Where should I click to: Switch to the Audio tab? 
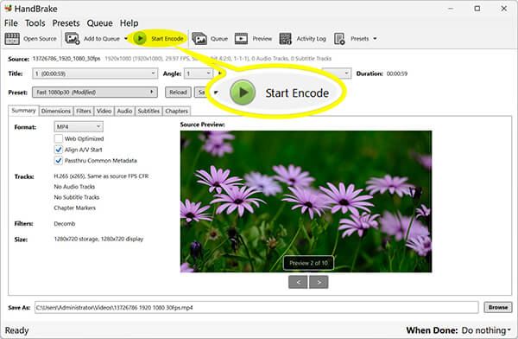(124, 111)
